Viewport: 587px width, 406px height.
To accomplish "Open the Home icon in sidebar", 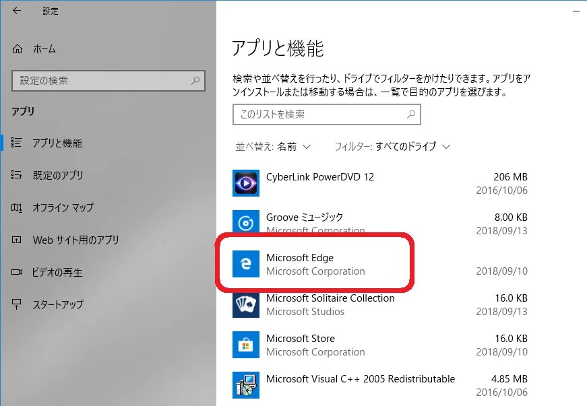I will 18,49.
